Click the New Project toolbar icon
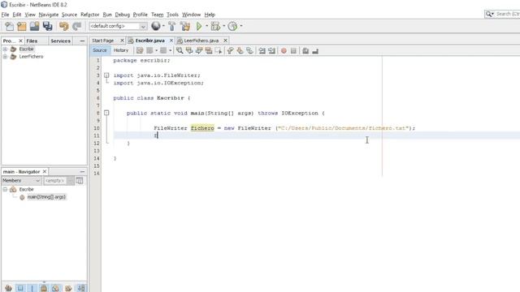This screenshot has height=292, width=520. tap(22, 26)
